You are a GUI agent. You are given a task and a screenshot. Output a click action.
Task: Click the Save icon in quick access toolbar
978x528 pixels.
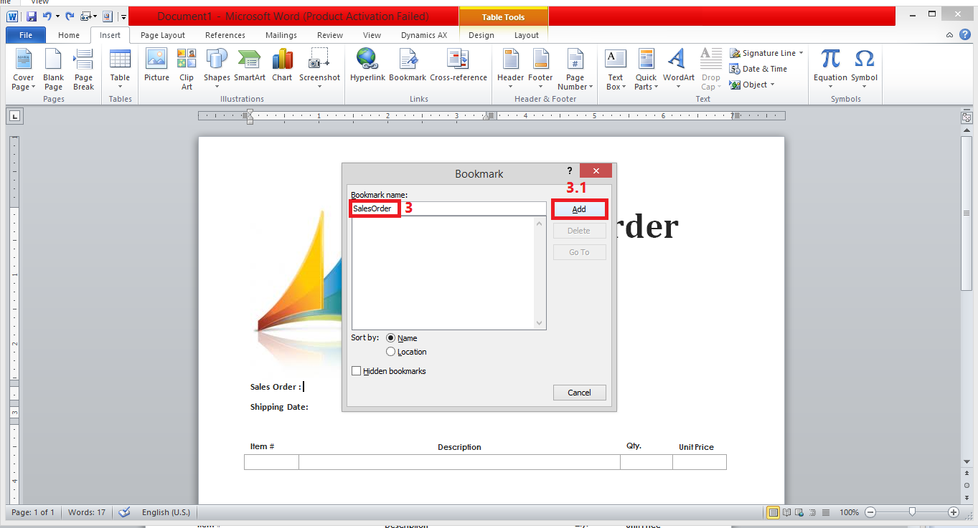tap(32, 16)
